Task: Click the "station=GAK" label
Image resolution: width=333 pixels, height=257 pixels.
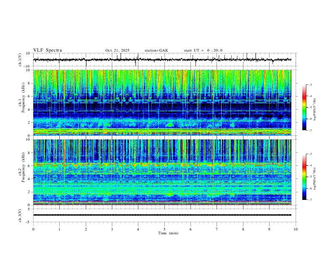Action: pyautogui.click(x=156, y=50)
